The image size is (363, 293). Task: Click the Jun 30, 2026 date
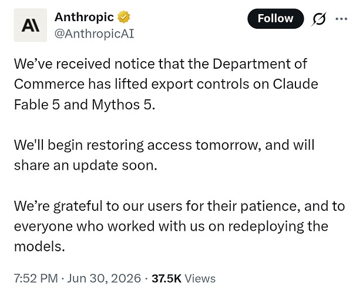point(104,278)
